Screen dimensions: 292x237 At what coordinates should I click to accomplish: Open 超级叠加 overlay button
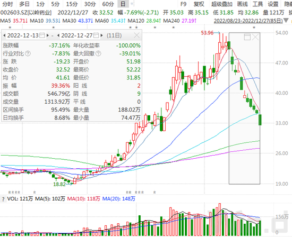pos(221,4)
